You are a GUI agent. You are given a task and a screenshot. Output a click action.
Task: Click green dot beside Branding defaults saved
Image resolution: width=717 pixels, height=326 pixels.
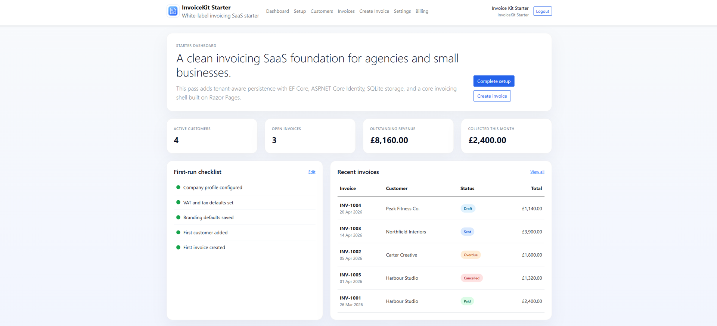[178, 217]
